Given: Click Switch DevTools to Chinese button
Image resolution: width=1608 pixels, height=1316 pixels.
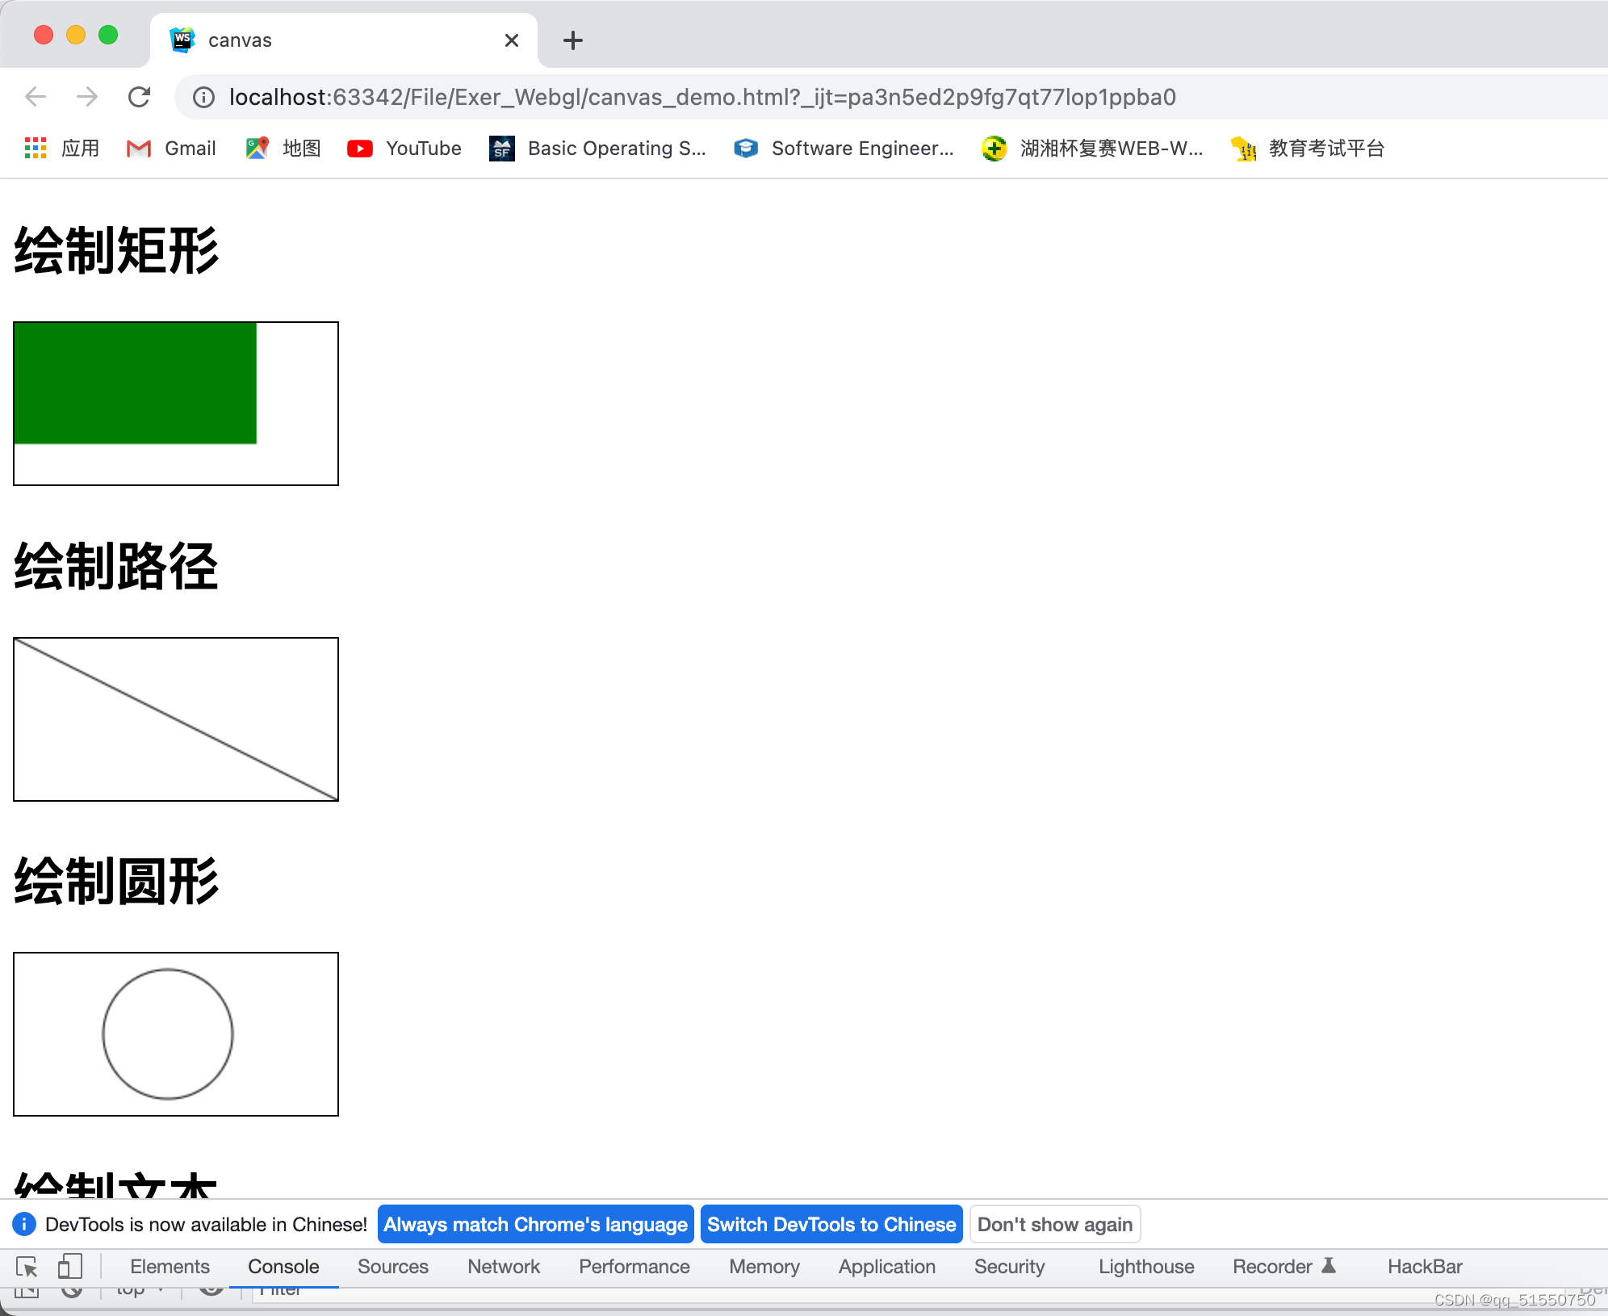Looking at the screenshot, I should tap(831, 1225).
